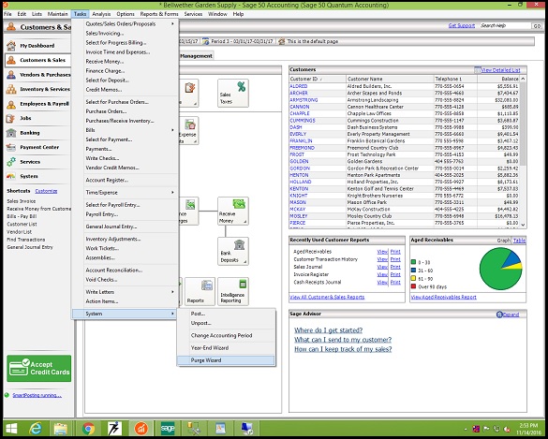Click Post in System submenu
This screenshot has height=439, width=548.
(198, 314)
